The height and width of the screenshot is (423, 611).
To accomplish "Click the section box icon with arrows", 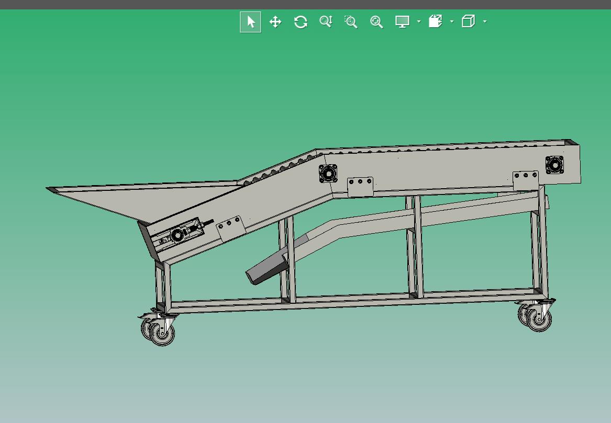I will (436, 21).
